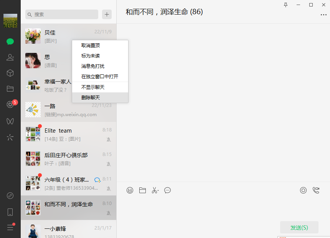This screenshot has height=238, width=330.
Task: Open the 贝佳 chat
Action: pos(68,36)
